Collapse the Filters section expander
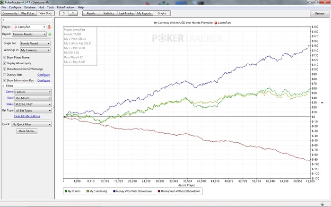 pyautogui.click(x=3, y=86)
